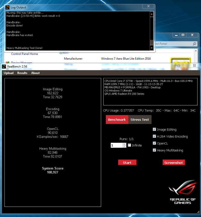Click the Control Panel search magnifier icon

(x=194, y=44)
